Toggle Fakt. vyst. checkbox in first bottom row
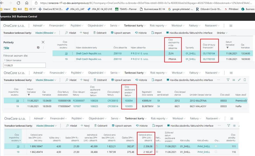255x156 pixels. click(x=157, y=146)
